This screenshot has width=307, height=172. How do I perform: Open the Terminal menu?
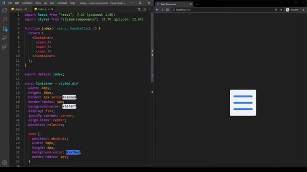coord(62,3)
